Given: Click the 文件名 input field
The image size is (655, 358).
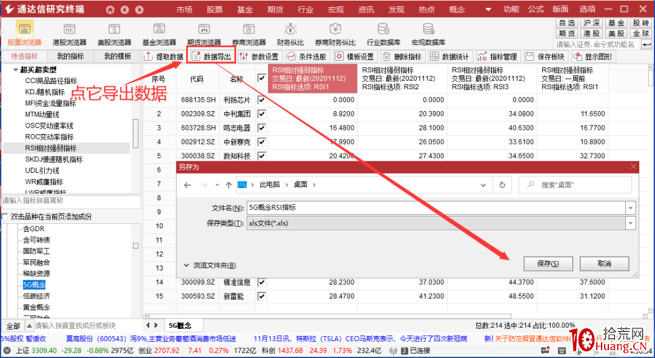Looking at the screenshot, I should (x=437, y=208).
